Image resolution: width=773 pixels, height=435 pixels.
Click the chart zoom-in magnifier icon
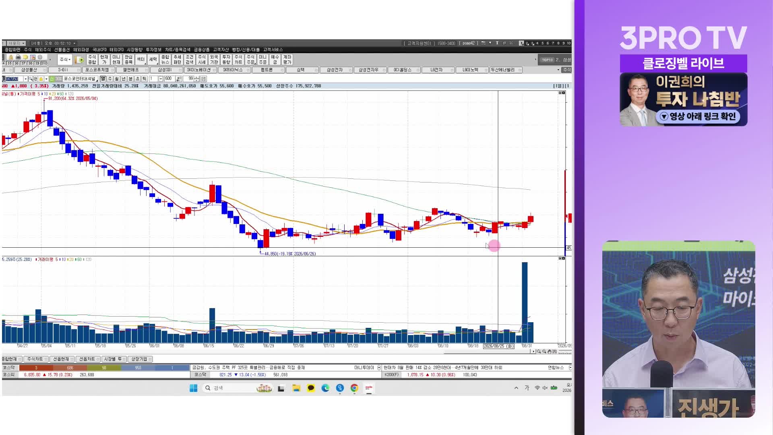click(544, 351)
